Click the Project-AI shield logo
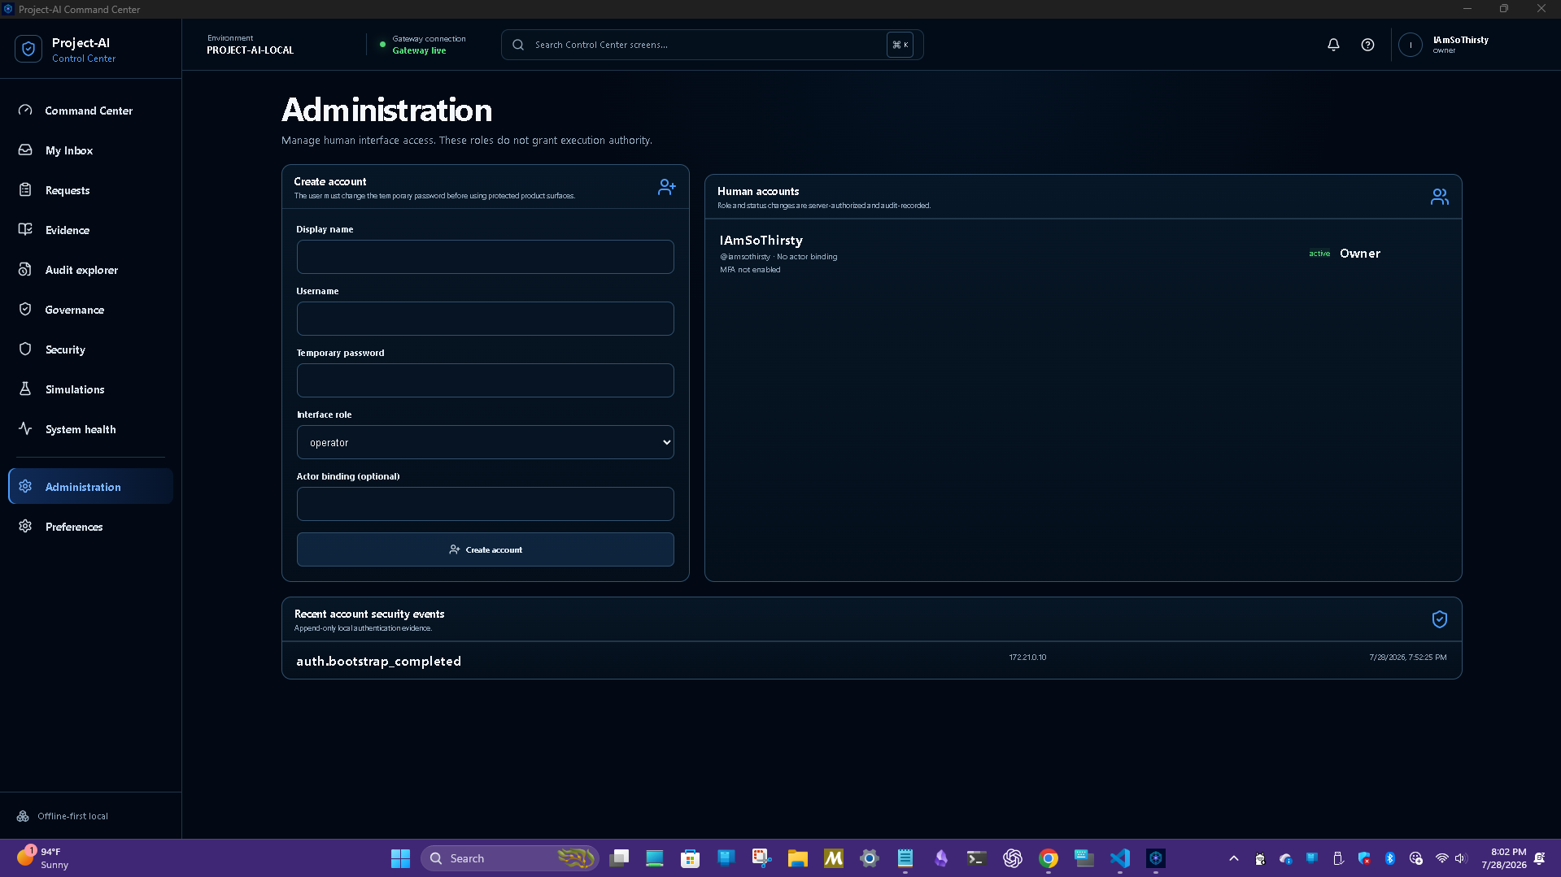 click(x=28, y=49)
